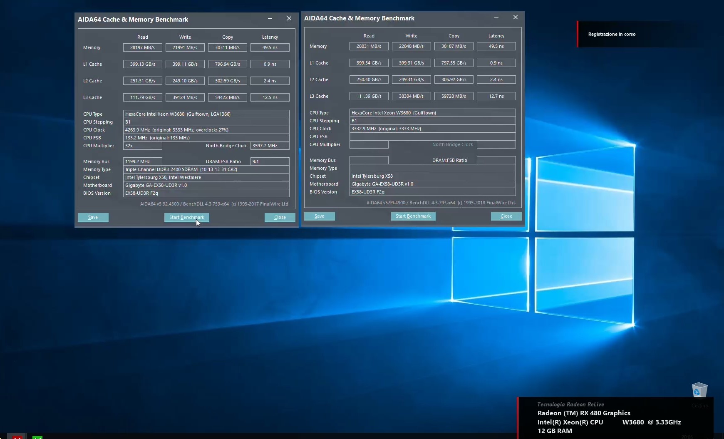Start Benchmark in the left AIDA64 window

coord(187,217)
